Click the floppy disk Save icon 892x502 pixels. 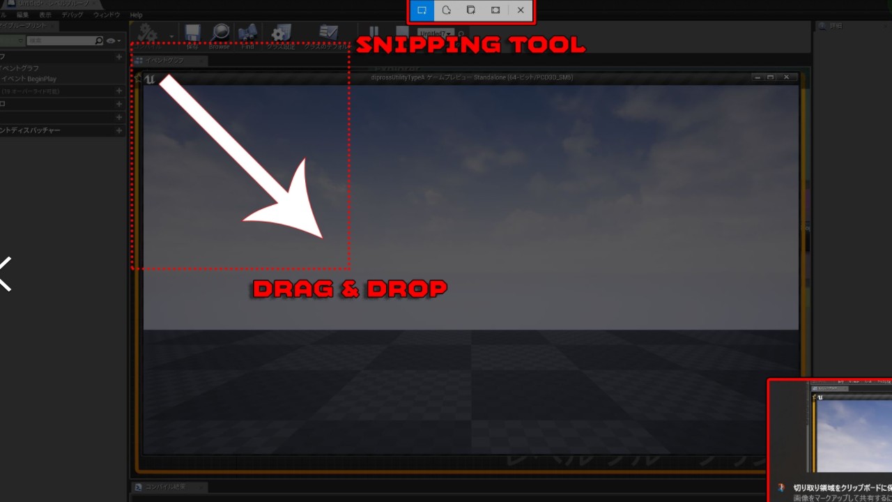coord(193,33)
